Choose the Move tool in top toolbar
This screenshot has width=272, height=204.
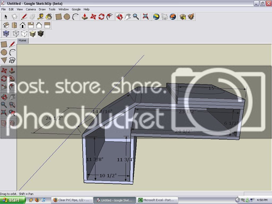(93, 17)
